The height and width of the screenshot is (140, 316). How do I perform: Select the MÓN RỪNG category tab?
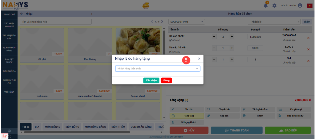pos(72,127)
